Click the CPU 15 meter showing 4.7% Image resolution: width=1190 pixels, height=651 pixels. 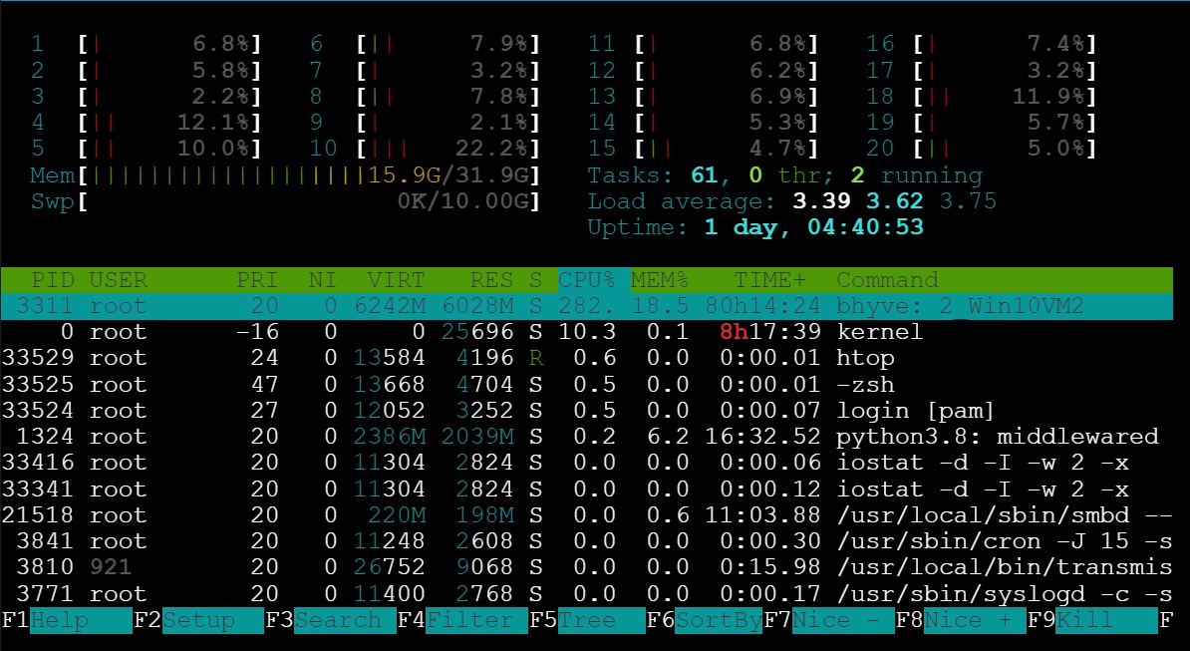pos(703,148)
